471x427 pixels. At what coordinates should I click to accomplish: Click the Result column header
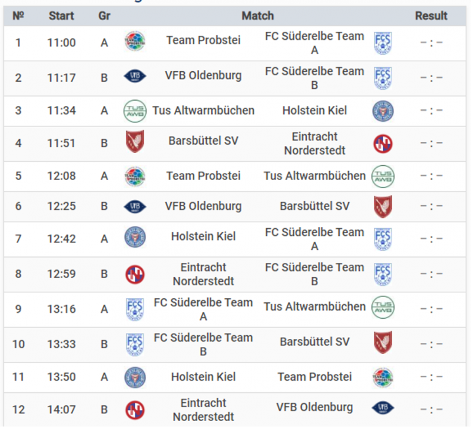pyautogui.click(x=431, y=16)
